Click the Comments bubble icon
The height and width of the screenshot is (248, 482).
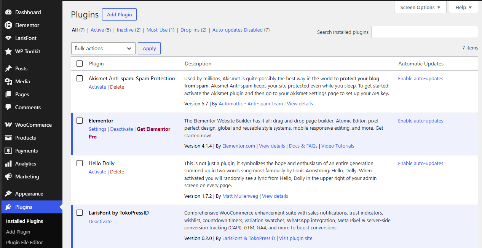8,107
